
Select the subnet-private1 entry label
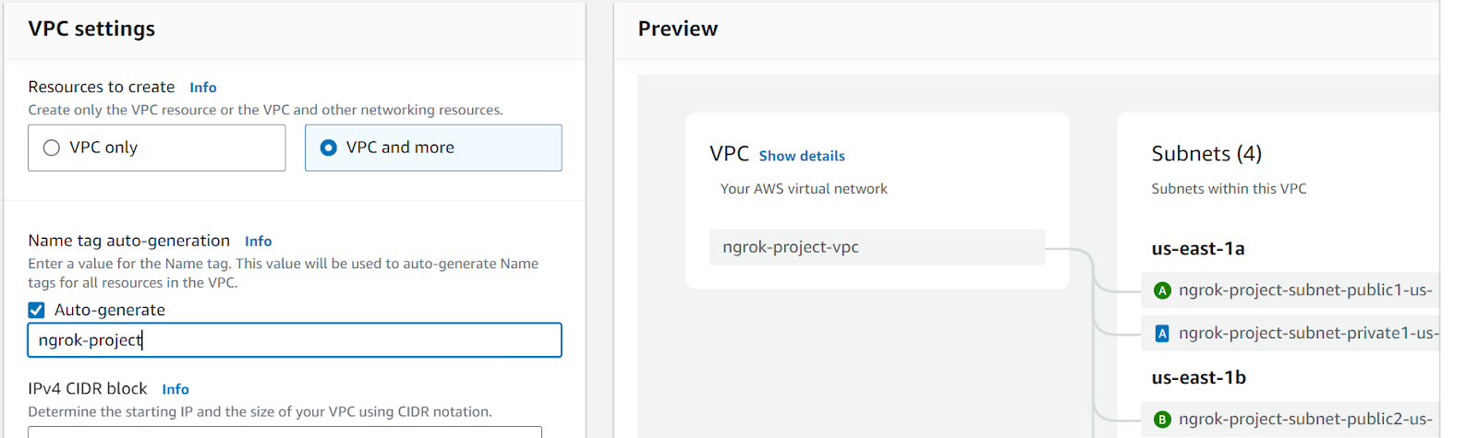[x=1307, y=334]
